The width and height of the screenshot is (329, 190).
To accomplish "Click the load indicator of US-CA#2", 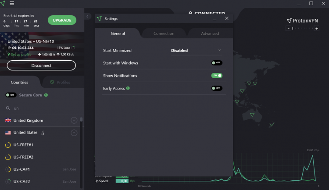I will (x=8, y=181).
